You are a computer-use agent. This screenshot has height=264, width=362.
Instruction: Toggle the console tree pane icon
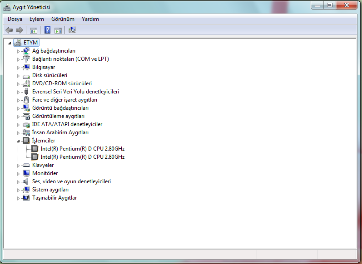[x=34, y=30]
